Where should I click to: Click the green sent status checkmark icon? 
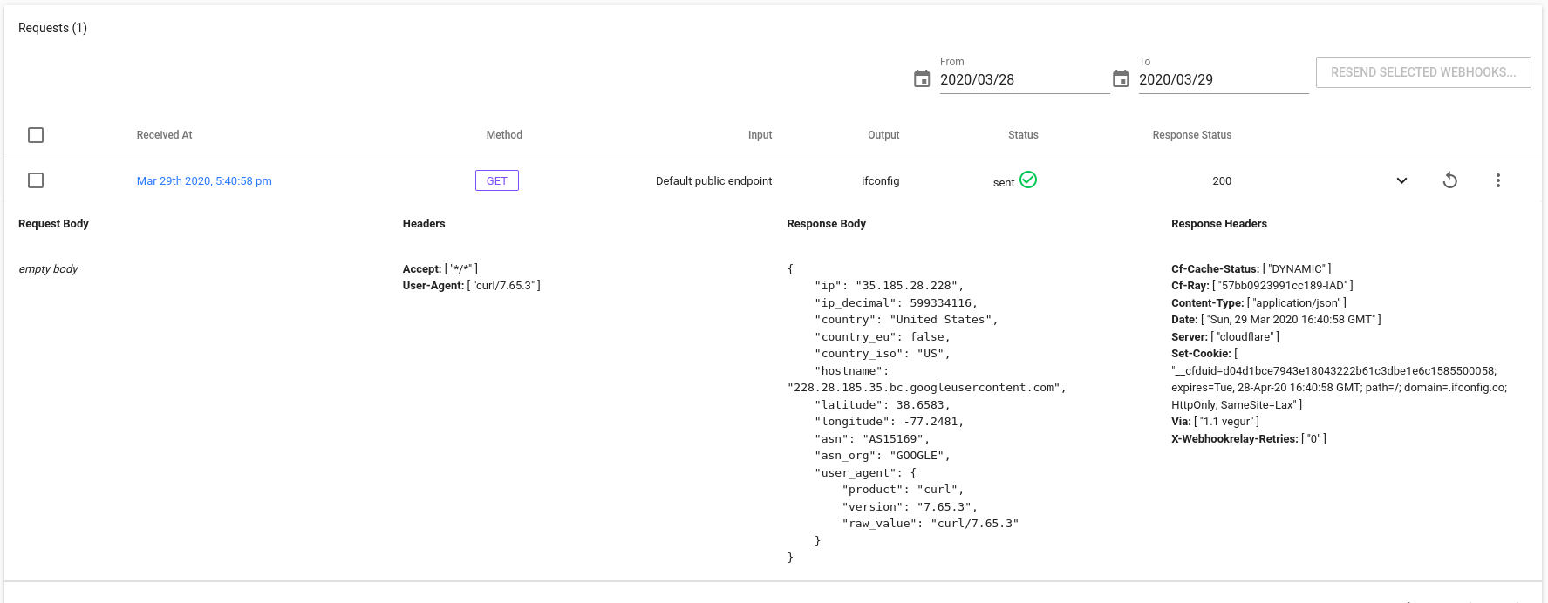click(1028, 180)
